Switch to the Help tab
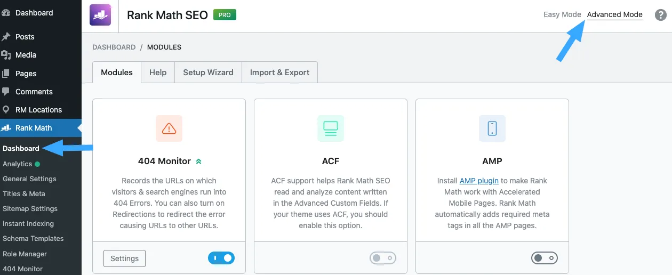Image resolution: width=672 pixels, height=275 pixels. (x=158, y=72)
